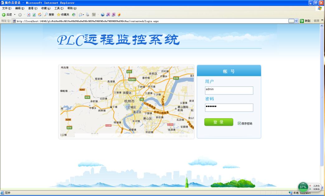The image size is (325, 196).
Task: Click the 37% memory usage floating ball
Action: click(x=303, y=187)
